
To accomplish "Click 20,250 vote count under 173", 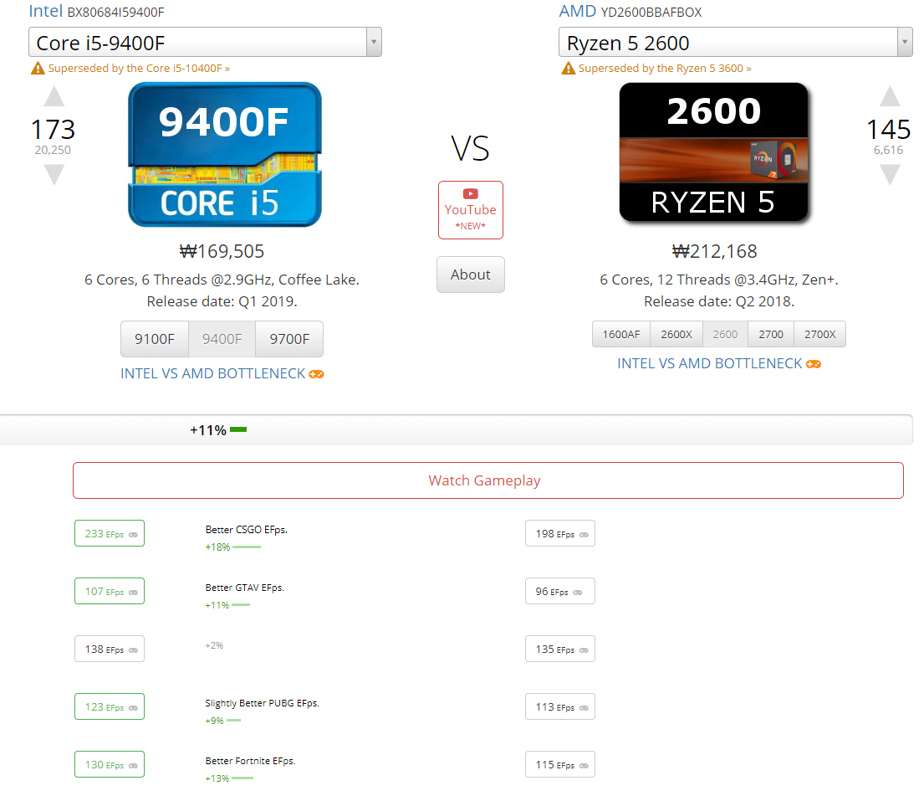I will point(53,151).
